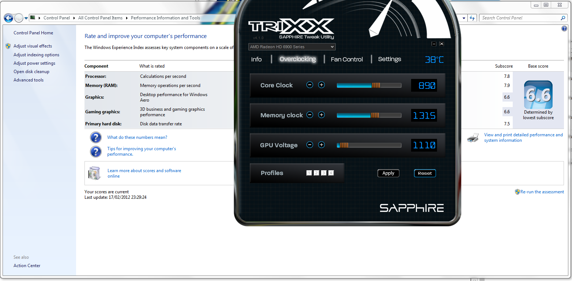Viewport: 572px width, 281px height.
Task: Decrease Memory clock with the minus button
Action: 310,115
